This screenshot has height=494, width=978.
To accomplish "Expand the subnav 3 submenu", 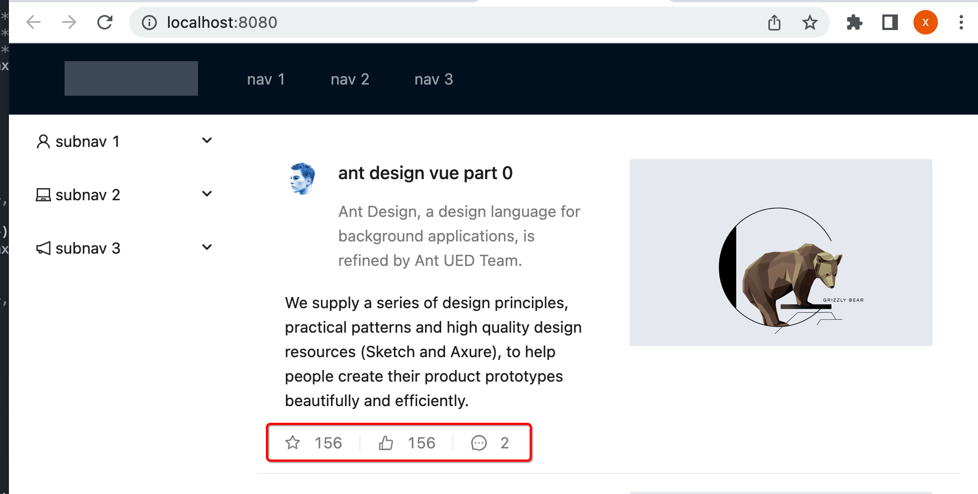I will coord(125,248).
